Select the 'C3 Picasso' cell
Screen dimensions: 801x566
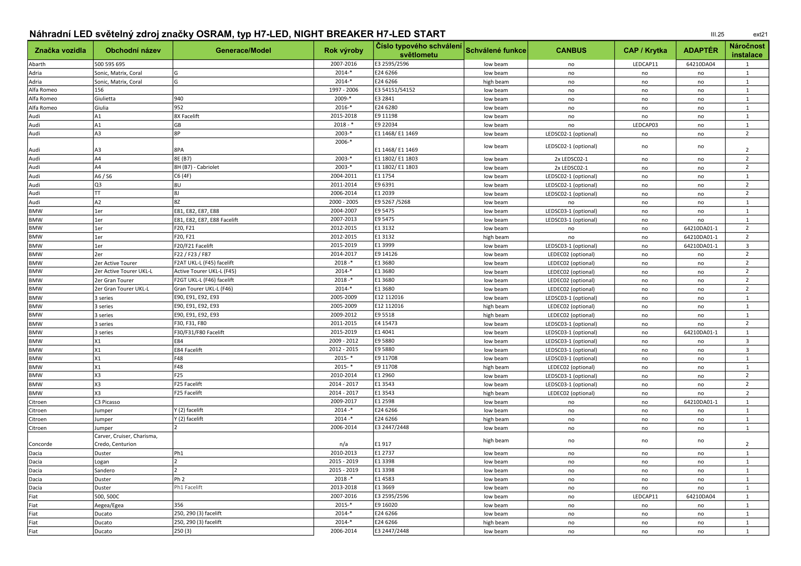(x=133, y=402)
